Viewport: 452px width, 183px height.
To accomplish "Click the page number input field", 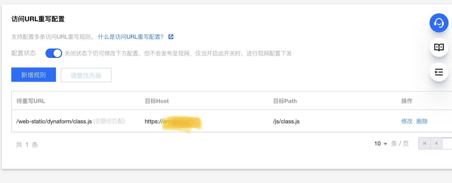I will 447,143.
